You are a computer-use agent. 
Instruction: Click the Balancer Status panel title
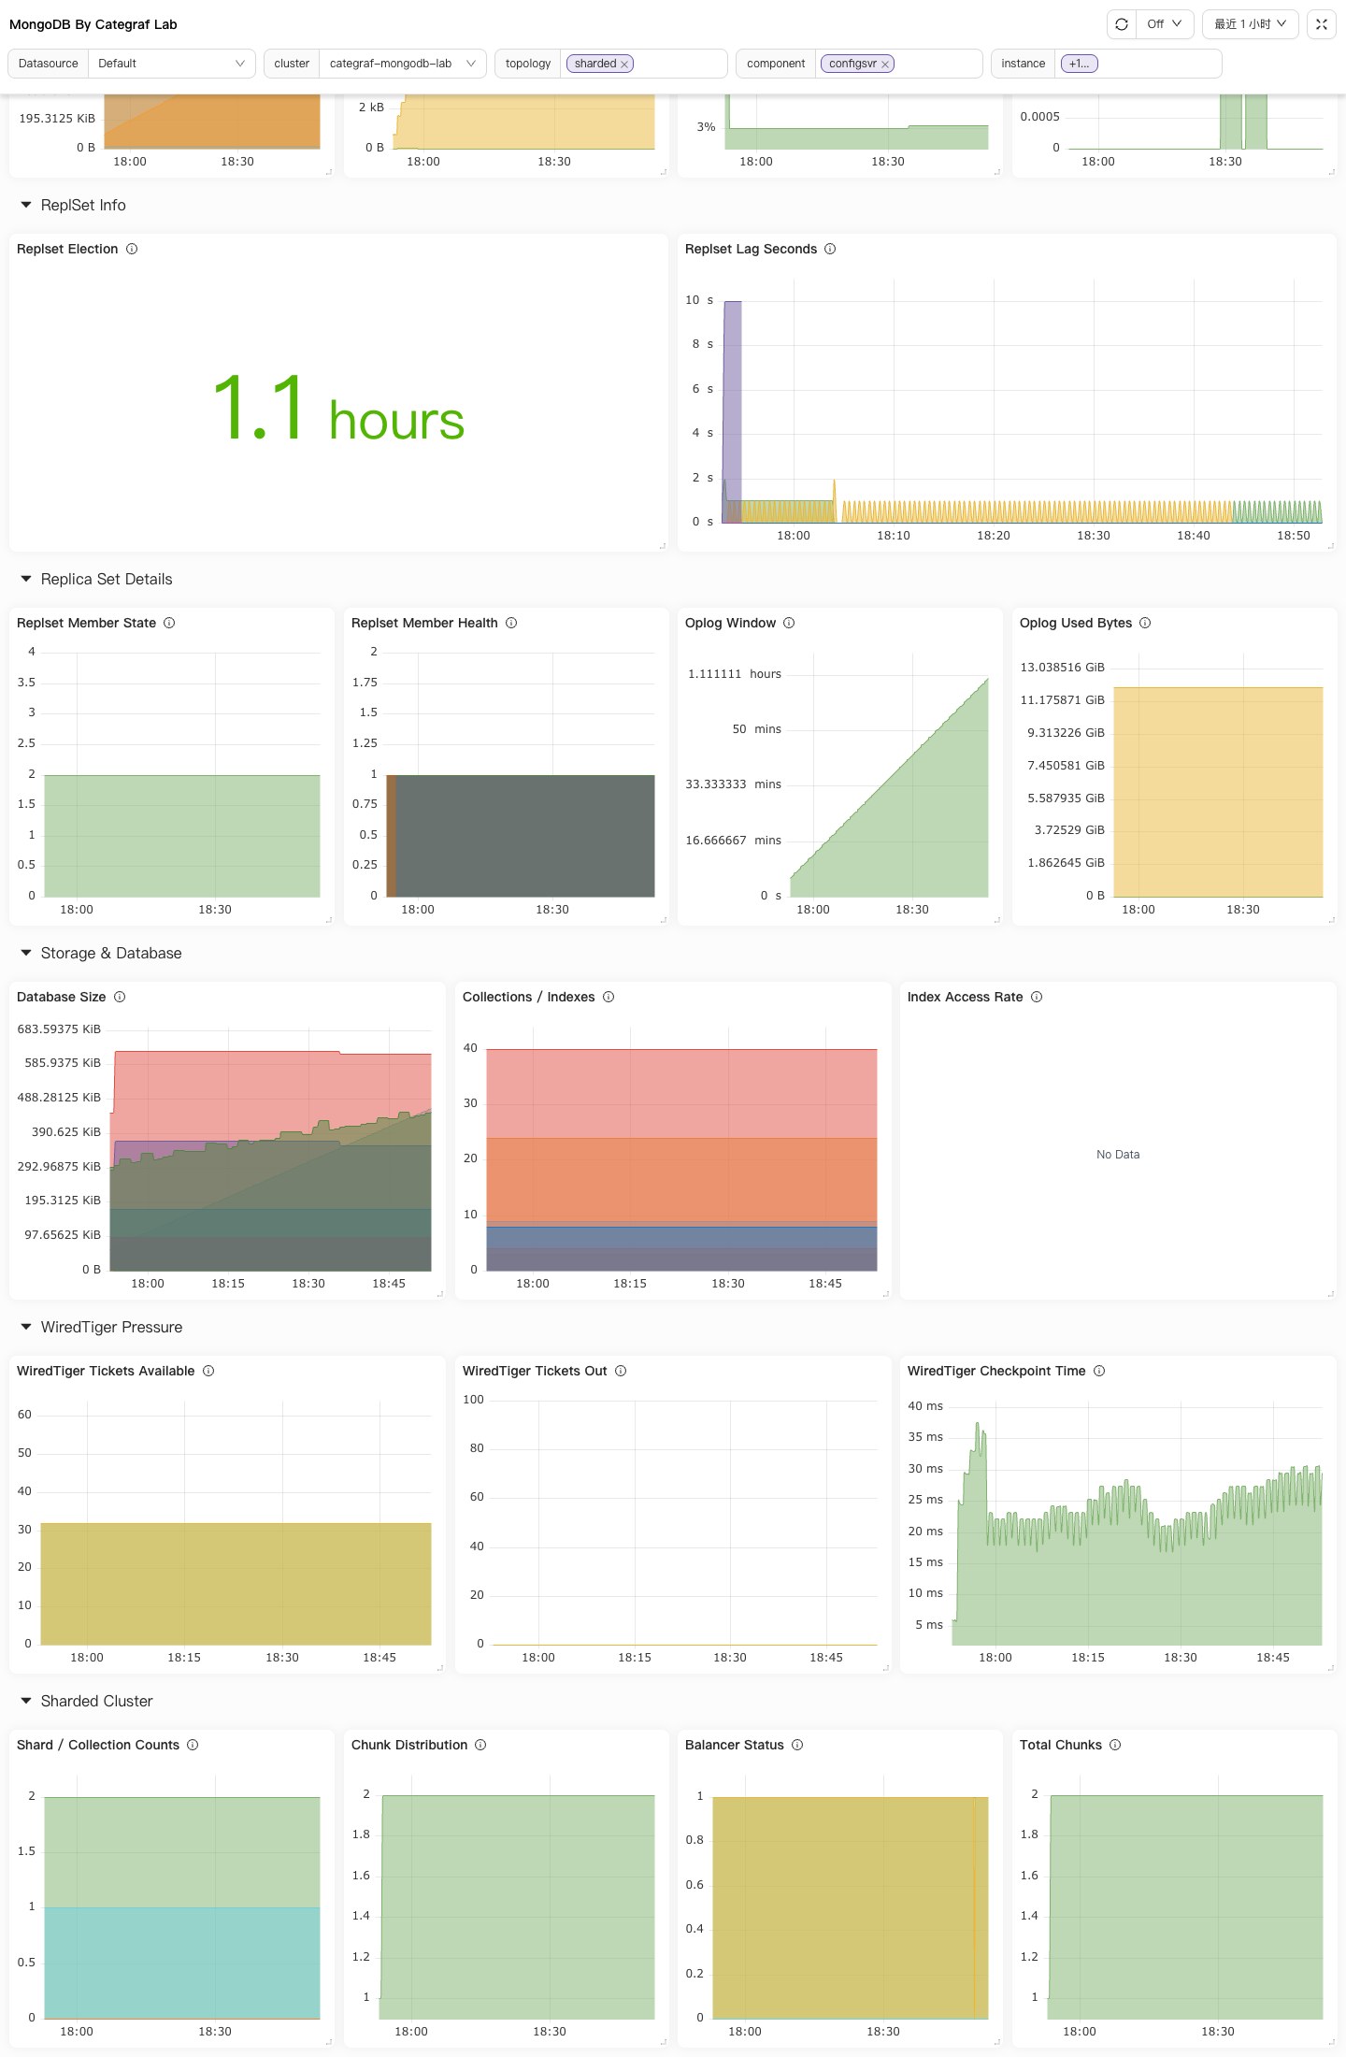coord(734,1745)
